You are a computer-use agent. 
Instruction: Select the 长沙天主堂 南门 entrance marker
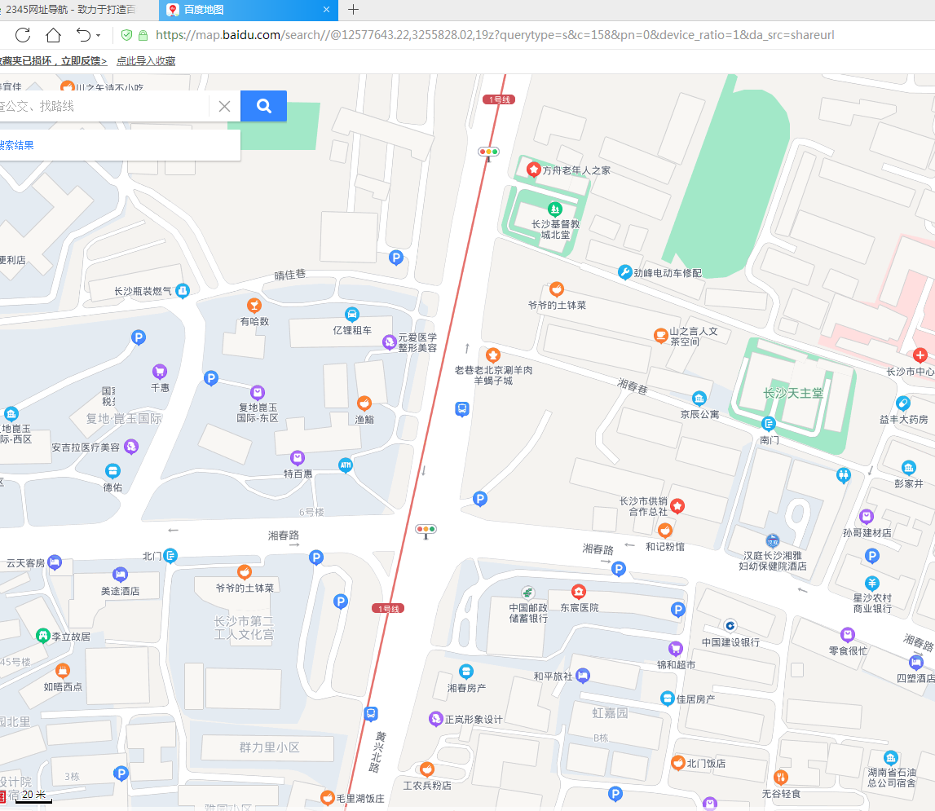point(769,423)
